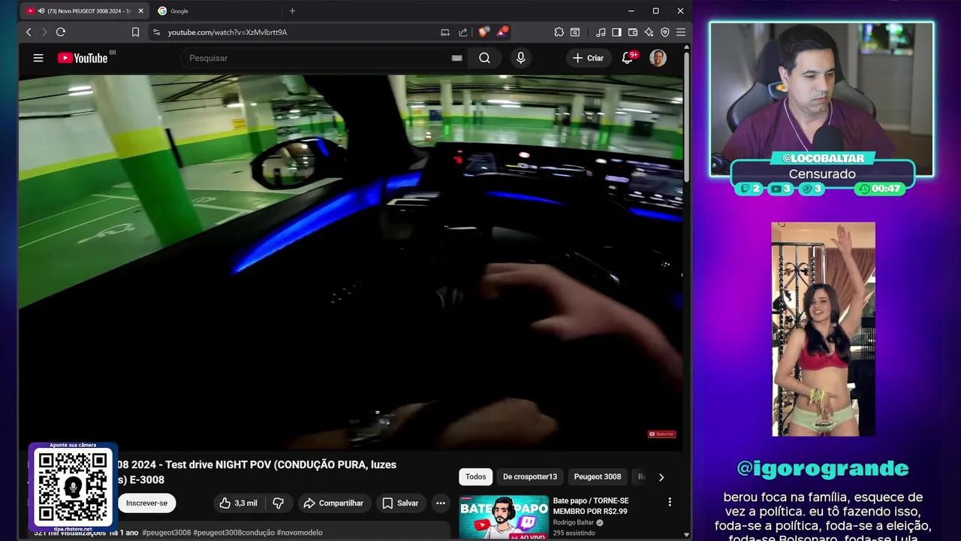The height and width of the screenshot is (541, 961).
Task: Open the Brave VPN shield icon
Action: (x=665, y=32)
